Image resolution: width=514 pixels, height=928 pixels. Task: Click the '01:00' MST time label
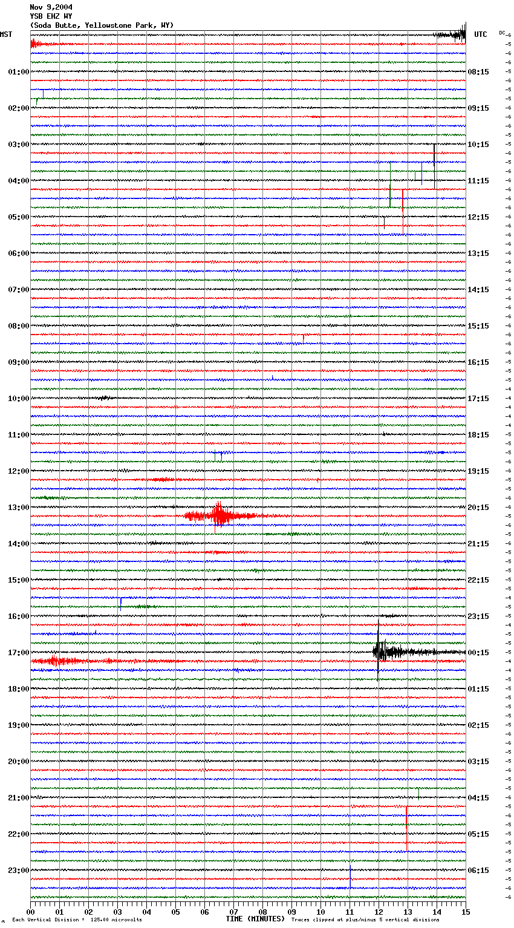[19, 72]
